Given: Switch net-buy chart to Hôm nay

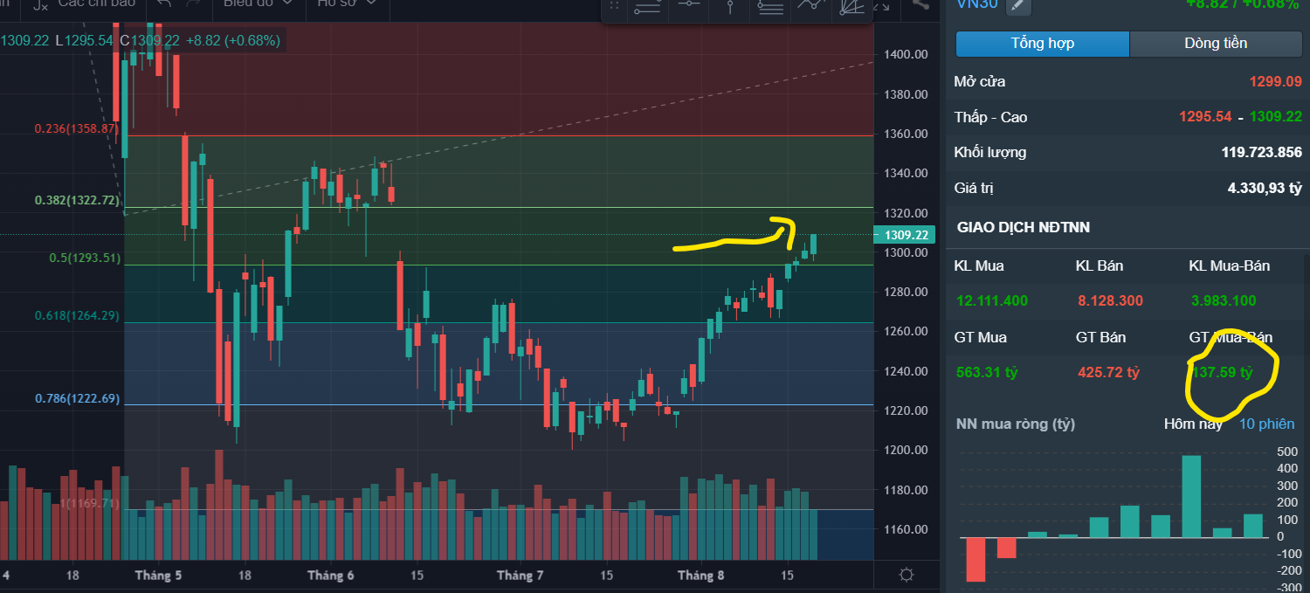Looking at the screenshot, I should 1194,424.
